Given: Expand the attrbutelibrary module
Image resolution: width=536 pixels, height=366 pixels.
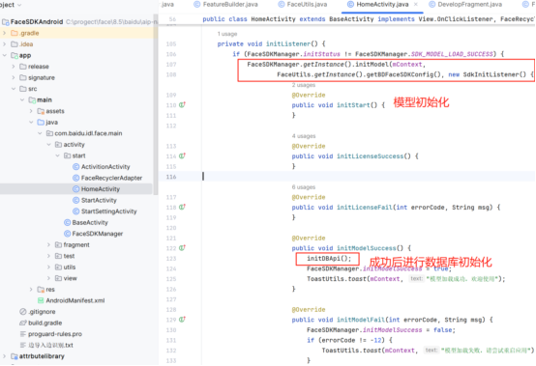Looking at the screenshot, I should tap(5, 356).
